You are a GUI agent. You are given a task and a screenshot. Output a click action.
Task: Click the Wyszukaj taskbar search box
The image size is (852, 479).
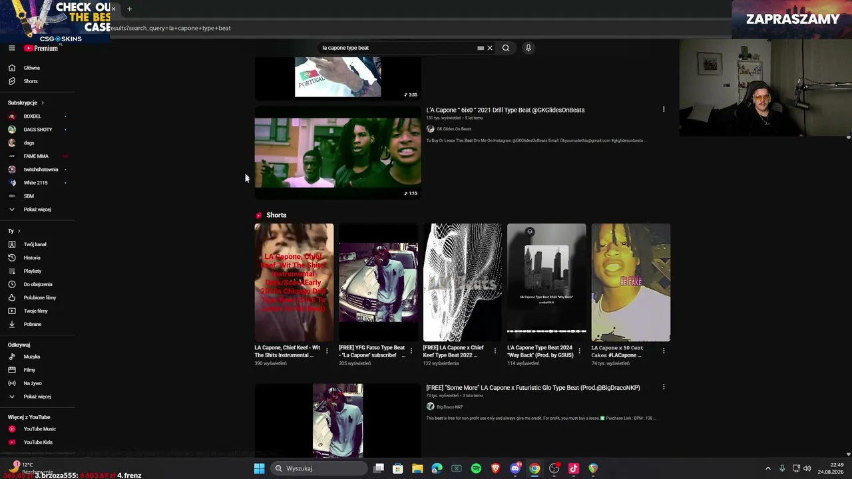(319, 468)
